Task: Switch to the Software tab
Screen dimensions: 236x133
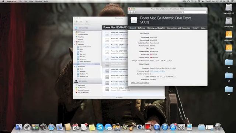Action: [x=142, y=28]
